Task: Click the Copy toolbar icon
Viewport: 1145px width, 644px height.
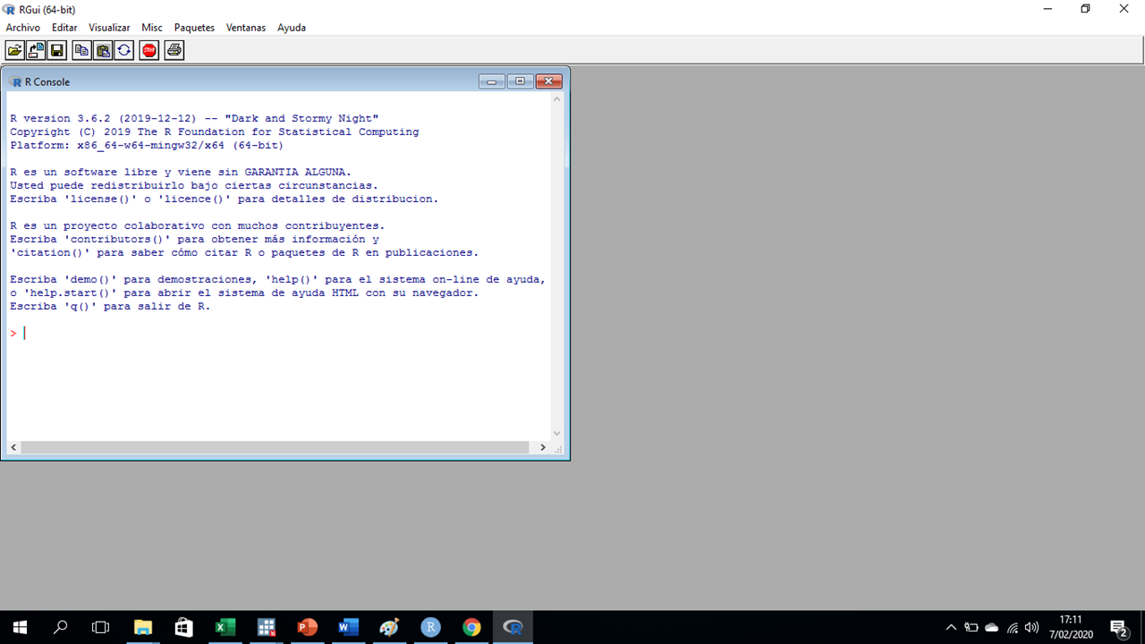Action: click(x=81, y=51)
